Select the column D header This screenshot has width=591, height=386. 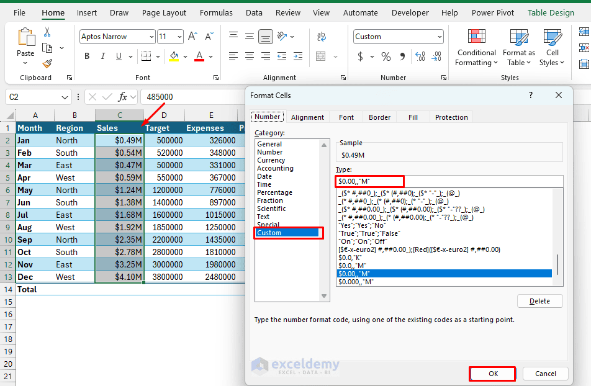tap(164, 115)
